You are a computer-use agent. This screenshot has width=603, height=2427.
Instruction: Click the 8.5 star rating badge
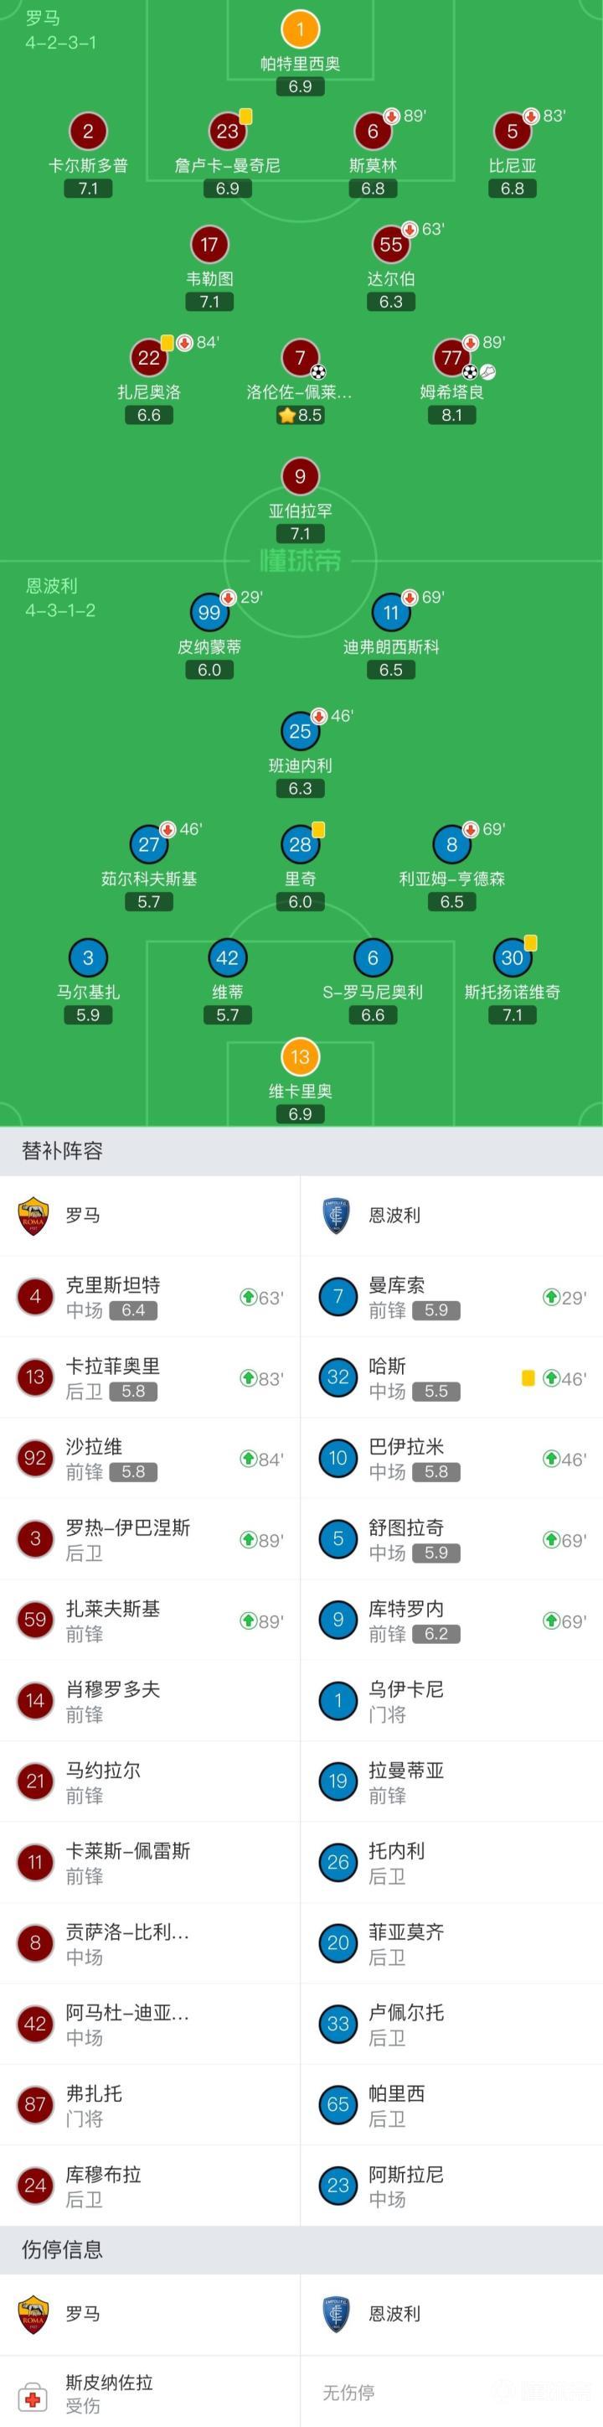click(x=300, y=416)
